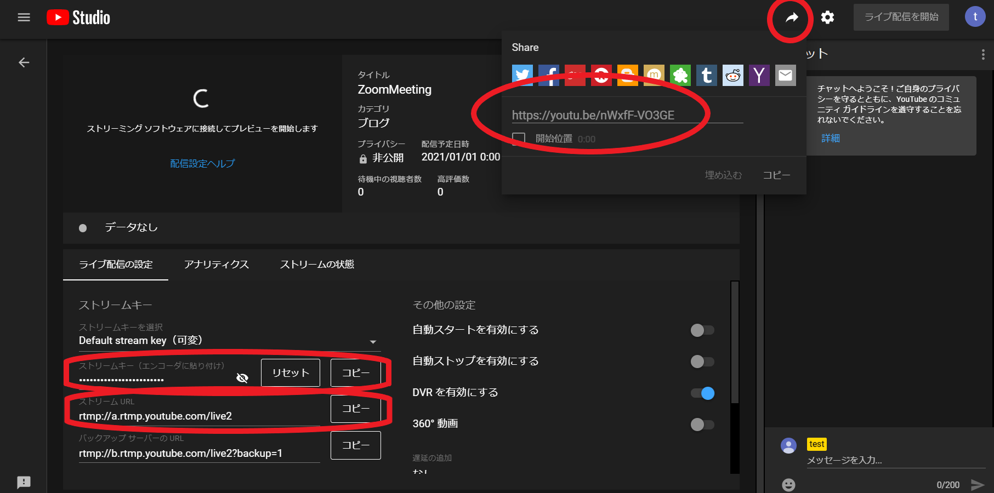Share the stream via Facebook
This screenshot has height=493, width=994.
click(x=548, y=76)
